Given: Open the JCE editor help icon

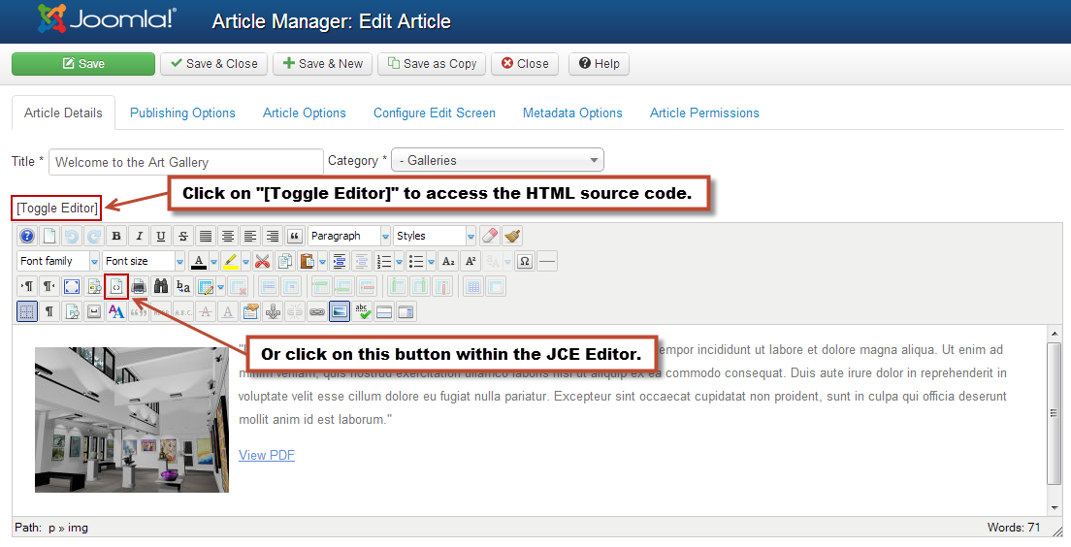Looking at the screenshot, I should tap(26, 237).
